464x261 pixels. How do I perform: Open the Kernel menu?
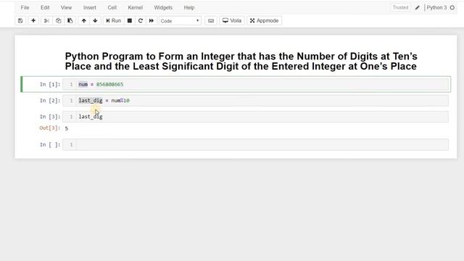(136, 8)
